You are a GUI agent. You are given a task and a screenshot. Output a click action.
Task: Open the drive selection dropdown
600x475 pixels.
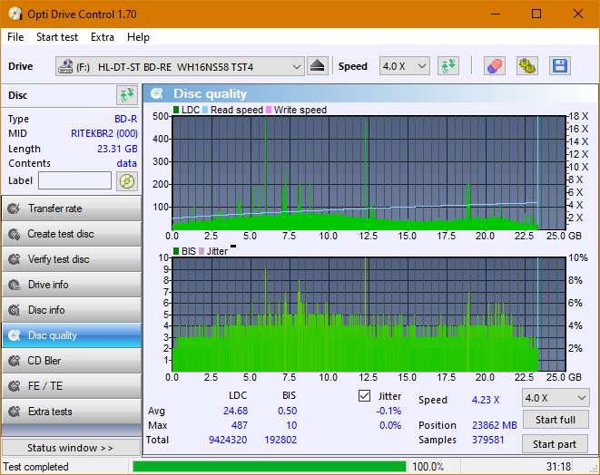(x=180, y=66)
